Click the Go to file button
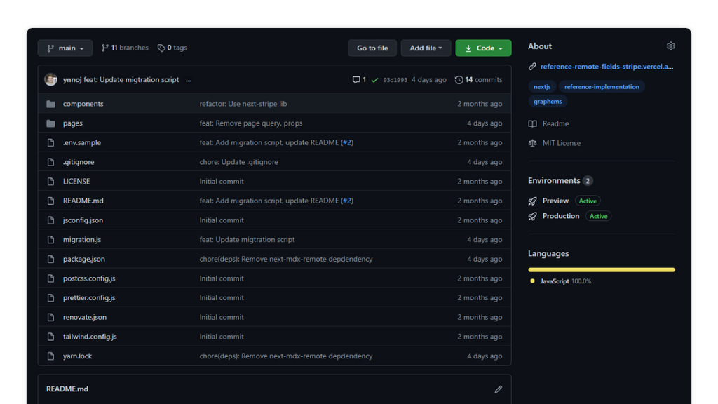 (372, 48)
